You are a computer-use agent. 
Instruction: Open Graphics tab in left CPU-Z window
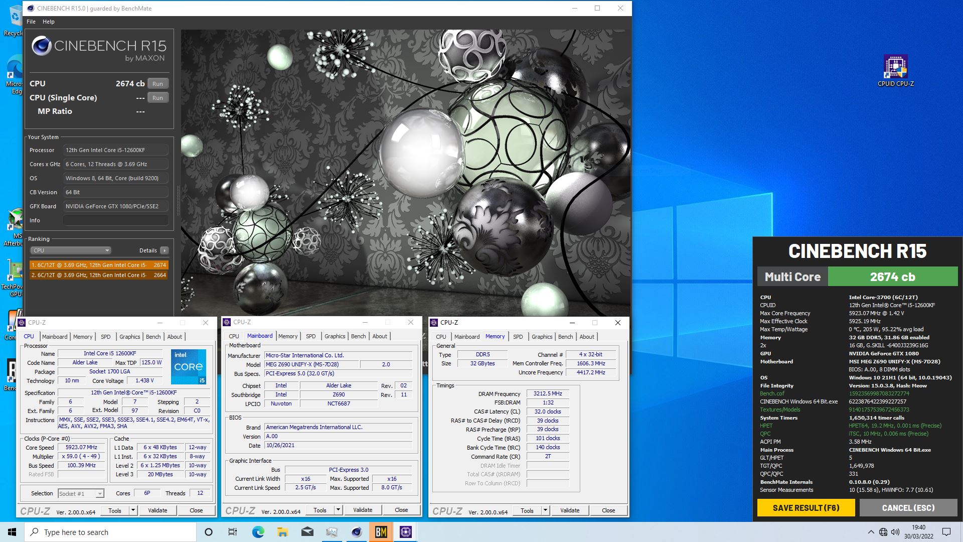(x=130, y=337)
